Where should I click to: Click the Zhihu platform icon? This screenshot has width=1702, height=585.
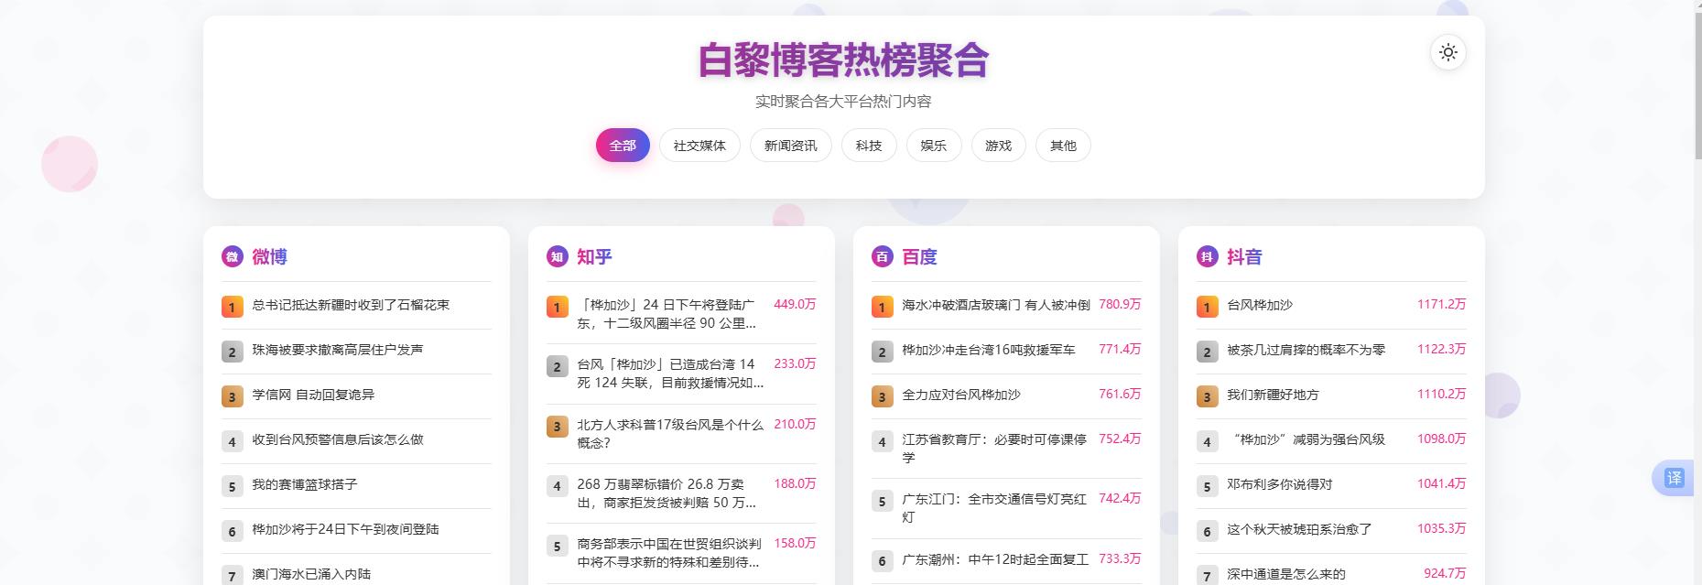557,256
